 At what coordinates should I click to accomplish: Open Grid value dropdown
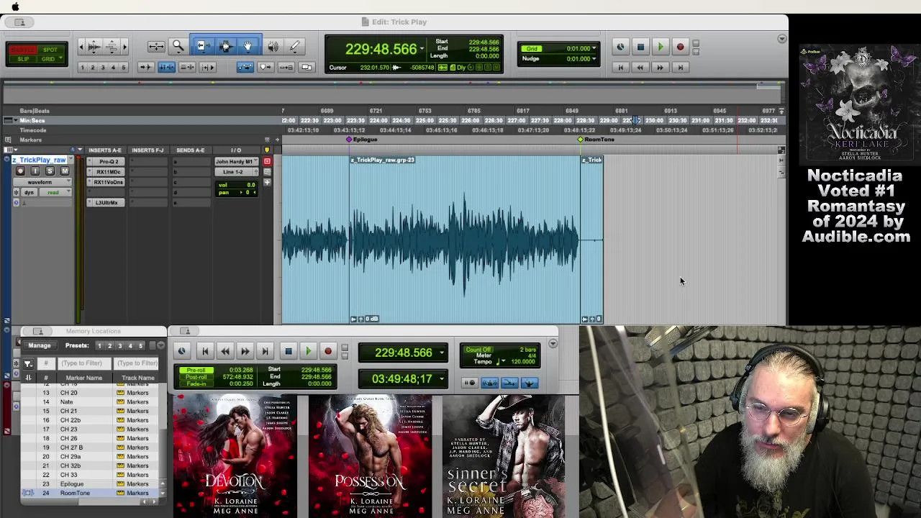tap(594, 49)
